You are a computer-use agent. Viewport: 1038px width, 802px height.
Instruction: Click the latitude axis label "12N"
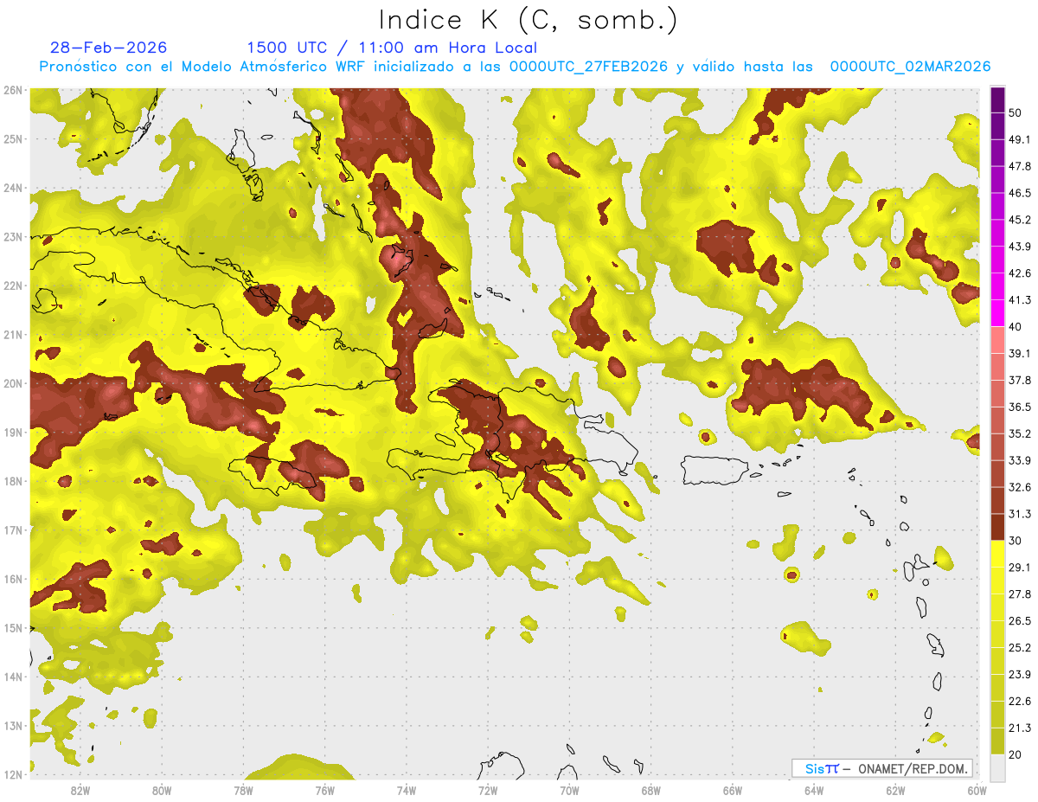click(x=13, y=775)
